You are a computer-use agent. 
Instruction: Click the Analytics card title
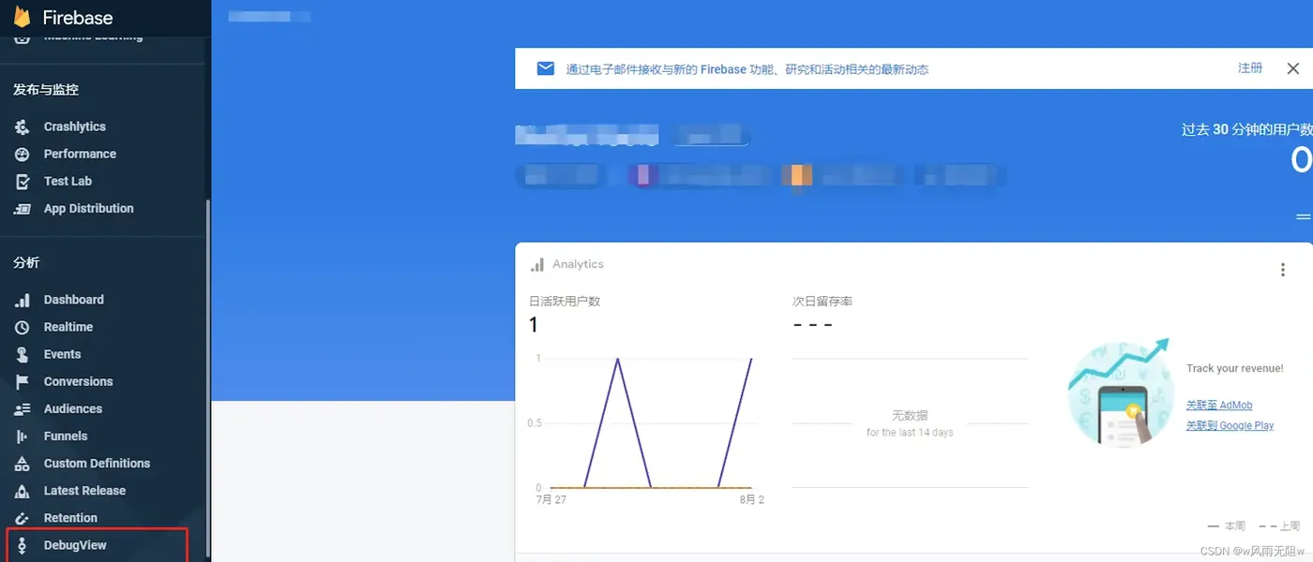(578, 264)
